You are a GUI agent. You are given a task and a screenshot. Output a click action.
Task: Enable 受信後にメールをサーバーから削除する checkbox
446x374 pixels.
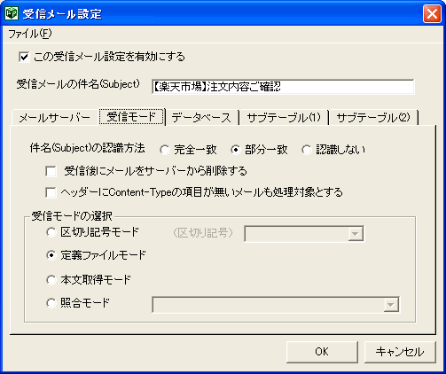pos(51,171)
